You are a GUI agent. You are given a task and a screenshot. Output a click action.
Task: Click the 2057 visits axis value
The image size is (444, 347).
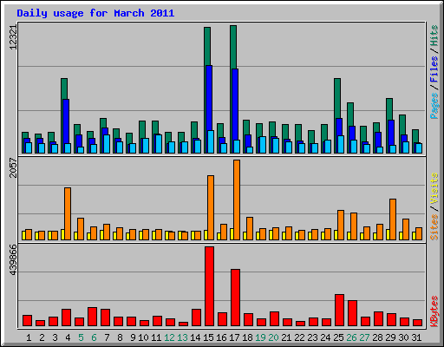13,167
